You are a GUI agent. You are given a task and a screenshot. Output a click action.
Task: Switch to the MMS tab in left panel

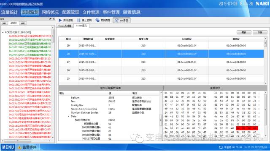(23, 23)
